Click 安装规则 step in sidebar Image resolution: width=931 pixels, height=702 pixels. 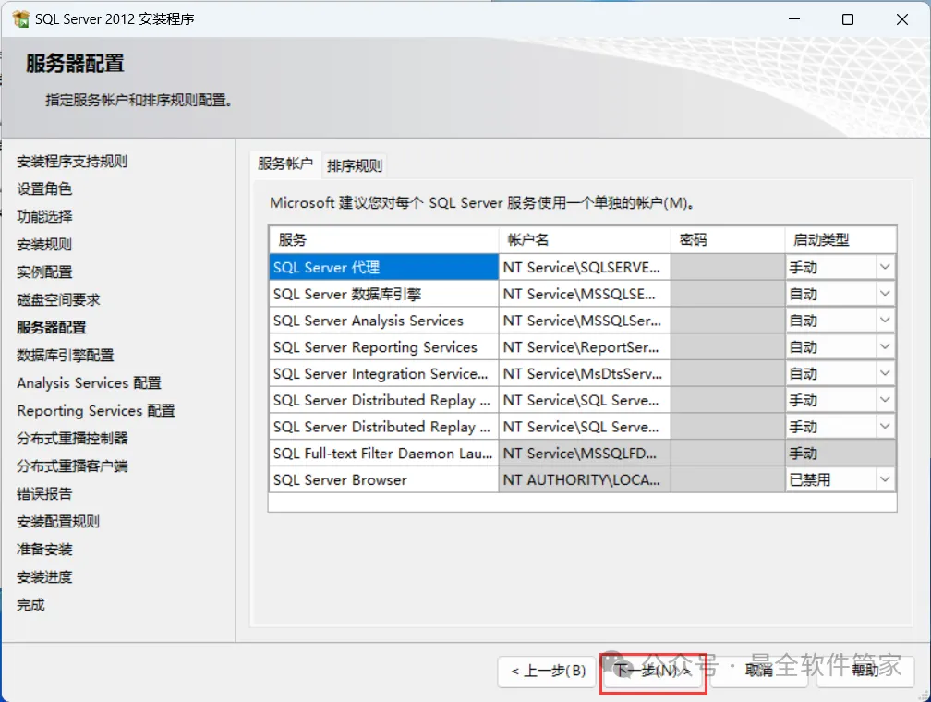coord(44,245)
